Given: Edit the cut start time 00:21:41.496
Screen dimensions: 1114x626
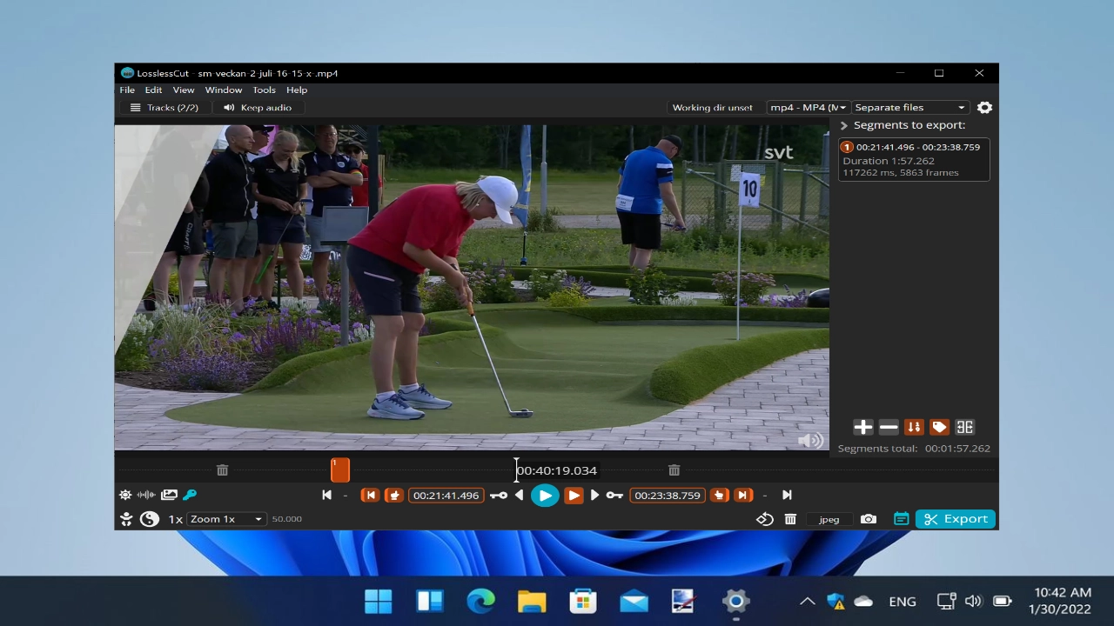Looking at the screenshot, I should [x=446, y=496].
